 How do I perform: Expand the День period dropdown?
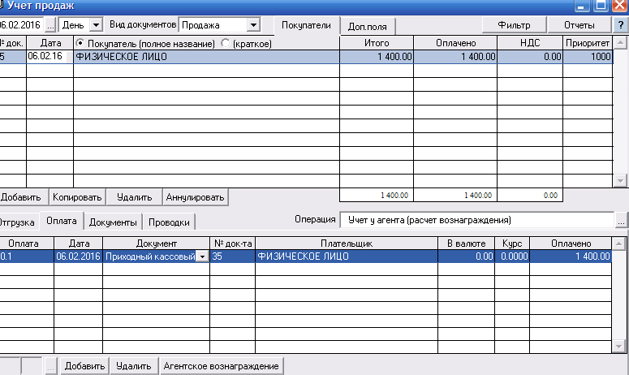pyautogui.click(x=97, y=25)
